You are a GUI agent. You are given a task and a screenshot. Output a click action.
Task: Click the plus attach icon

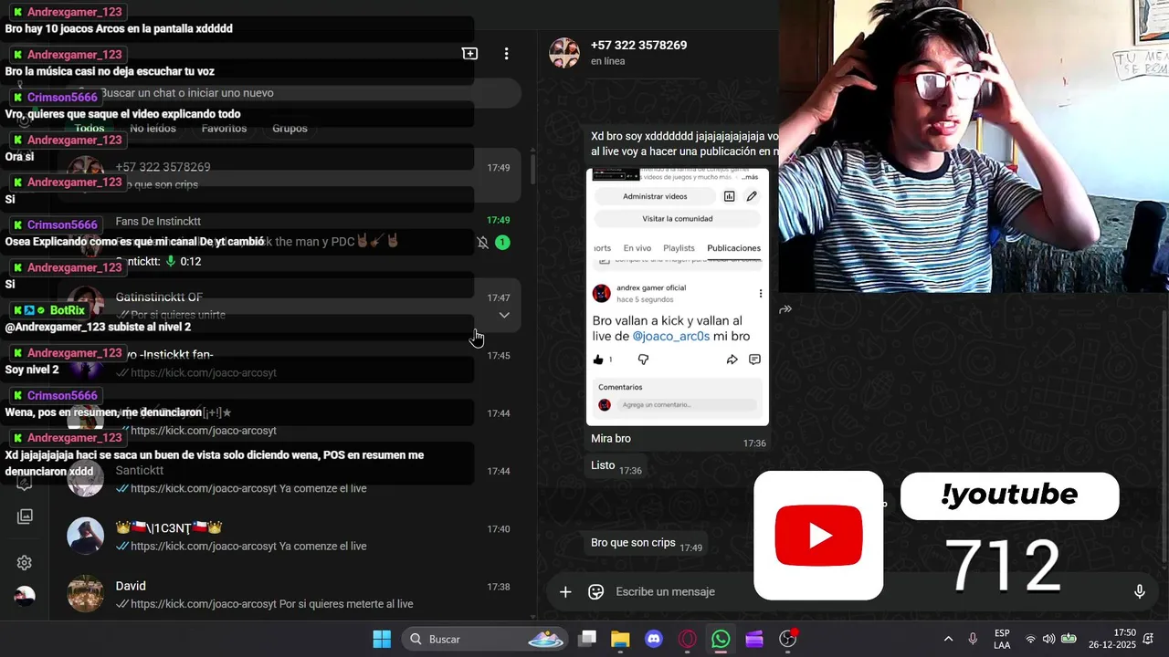pos(565,592)
